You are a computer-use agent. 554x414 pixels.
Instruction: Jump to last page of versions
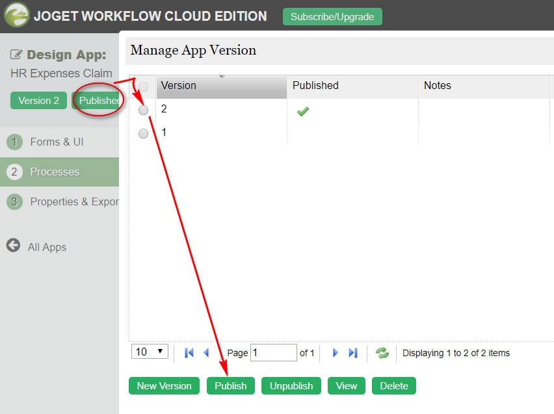point(353,352)
